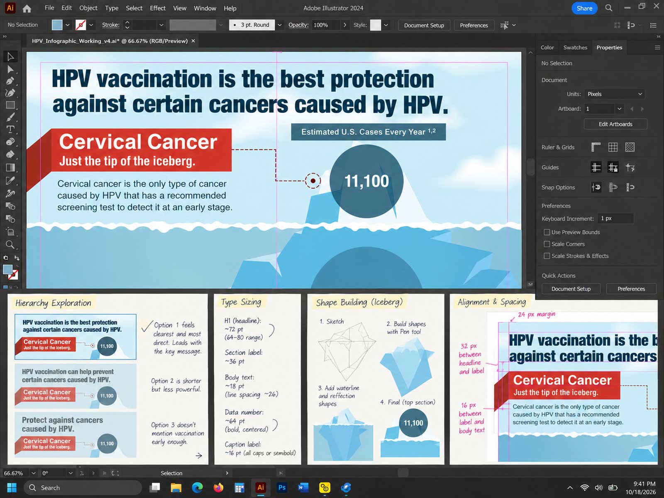664x498 pixels.
Task: Select the Pen tool
Action: tap(10, 81)
